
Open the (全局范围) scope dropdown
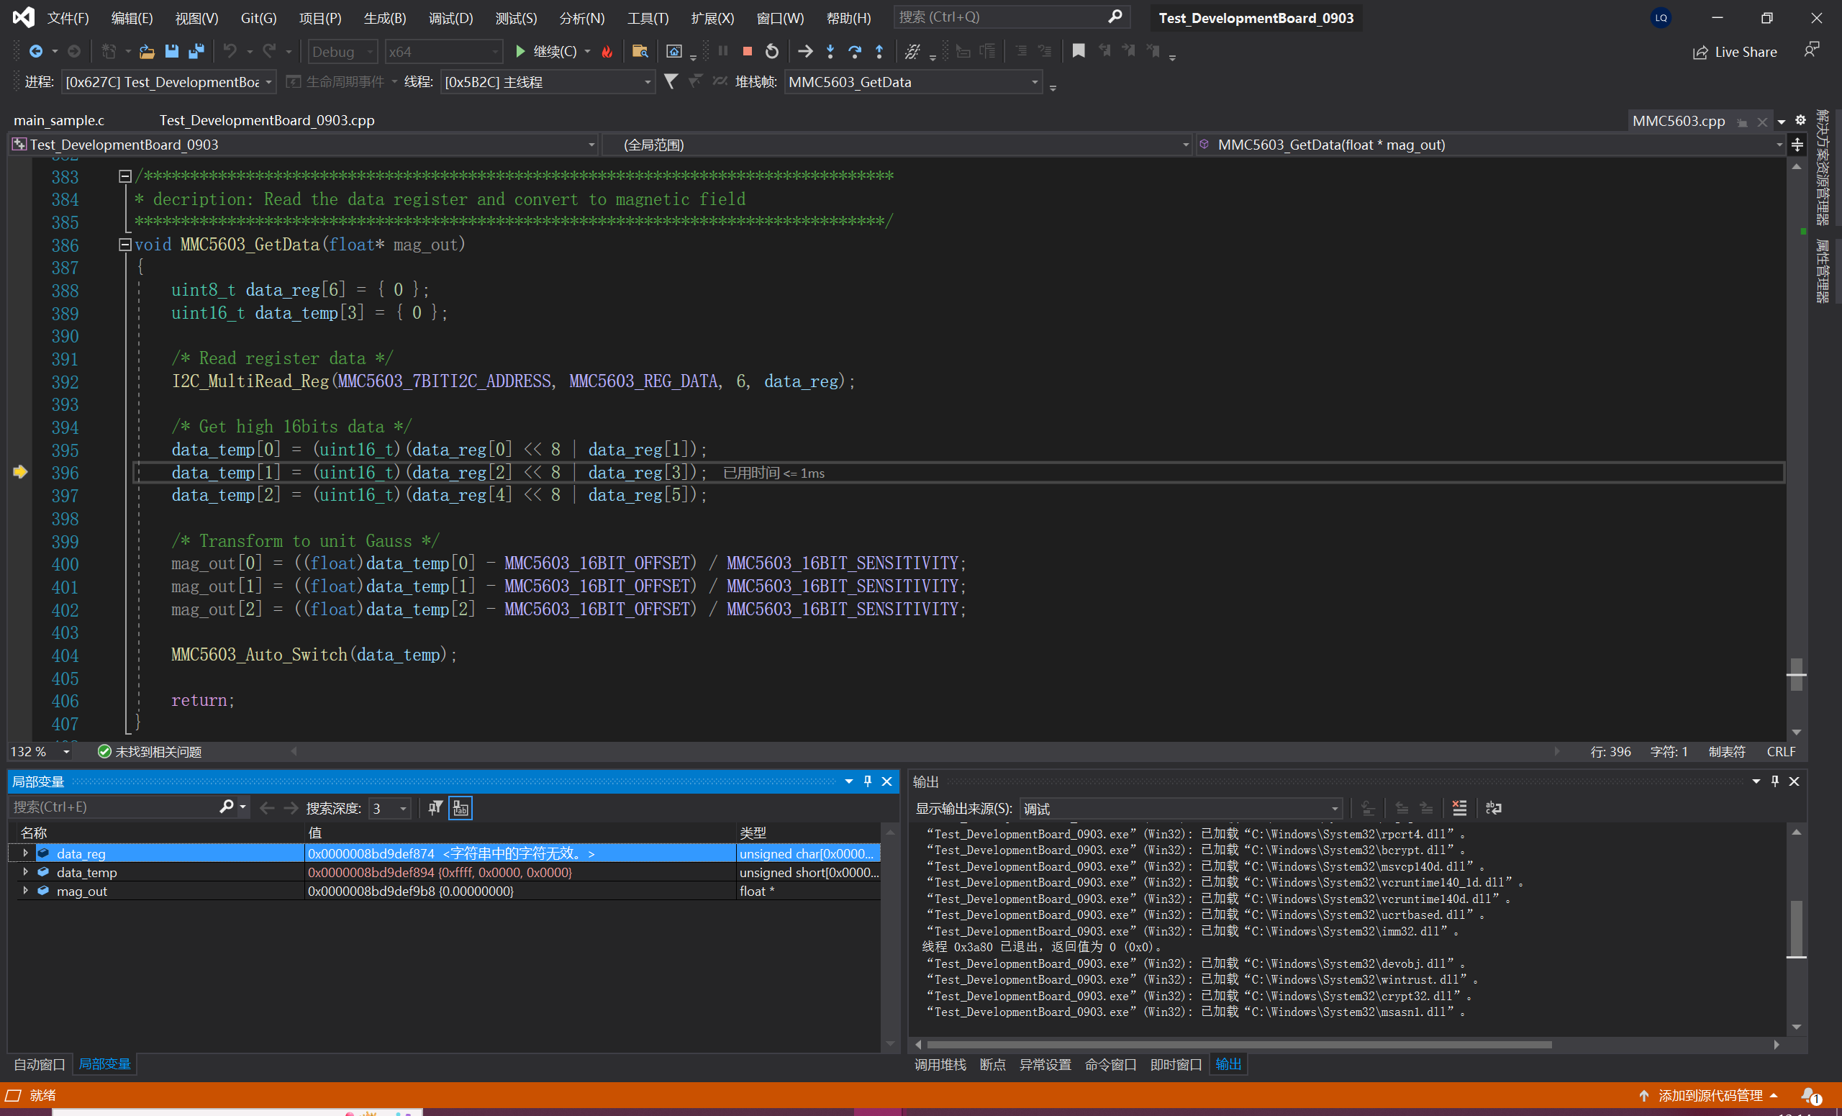pyautogui.click(x=897, y=144)
